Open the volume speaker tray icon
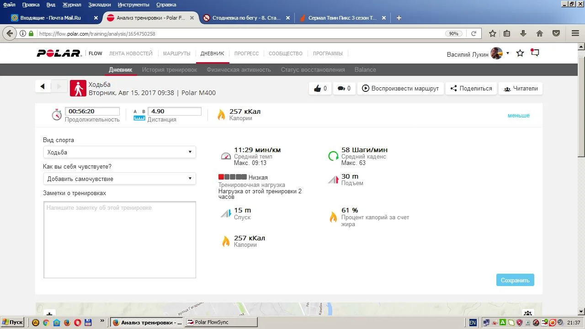Viewport: 585px width, 329px height. click(560, 323)
